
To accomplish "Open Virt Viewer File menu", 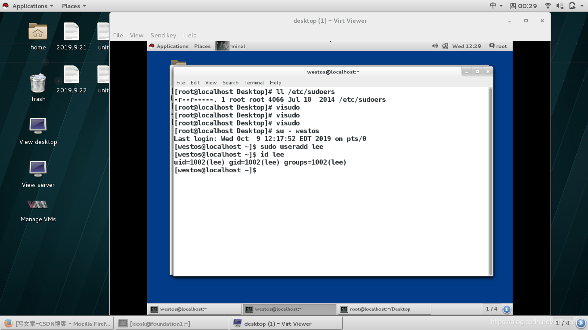I will [118, 35].
